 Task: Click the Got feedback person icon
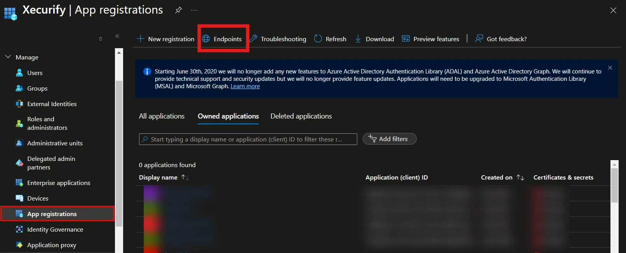479,38
